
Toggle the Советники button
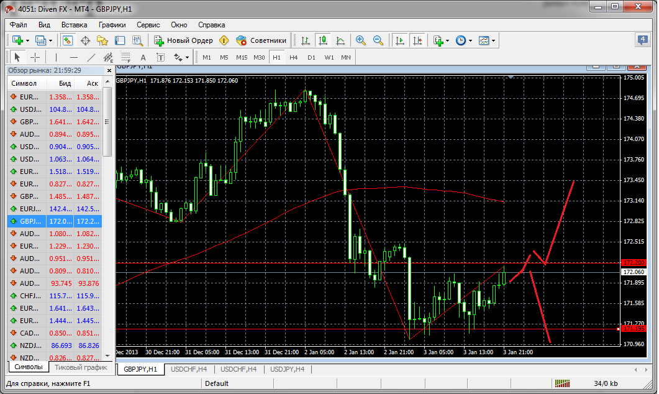coord(261,40)
